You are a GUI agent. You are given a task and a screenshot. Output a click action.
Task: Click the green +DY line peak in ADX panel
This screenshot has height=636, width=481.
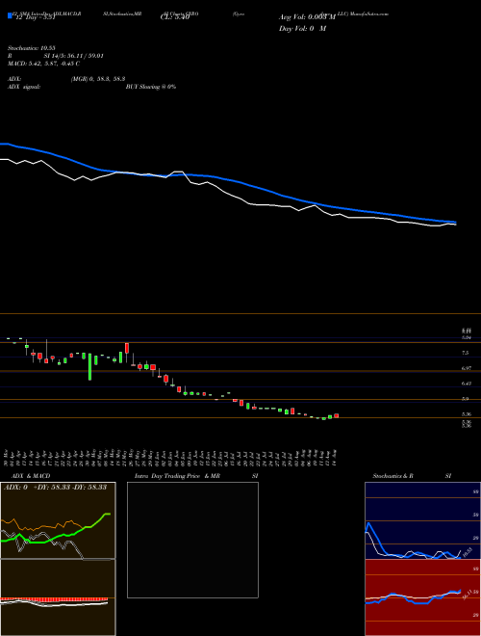(x=108, y=514)
